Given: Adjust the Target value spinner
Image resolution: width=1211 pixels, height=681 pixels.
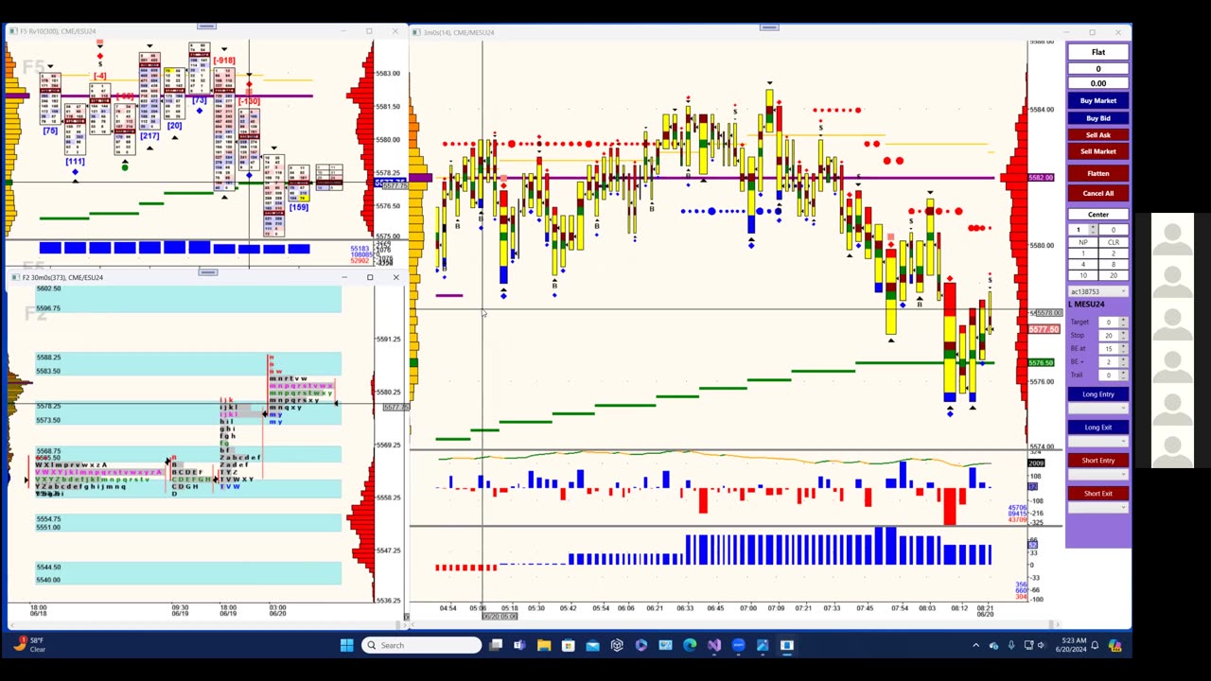Looking at the screenshot, I should (x=1123, y=323).
